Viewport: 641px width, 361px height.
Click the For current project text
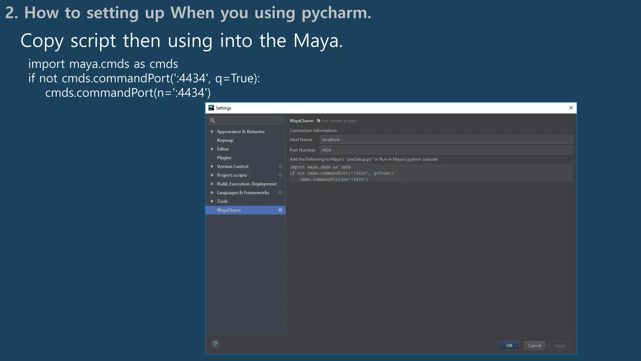tap(339, 121)
